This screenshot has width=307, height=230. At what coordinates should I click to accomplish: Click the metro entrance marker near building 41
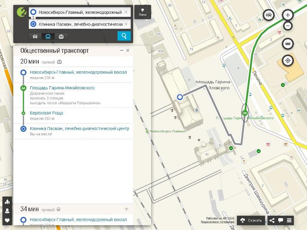[231, 148]
